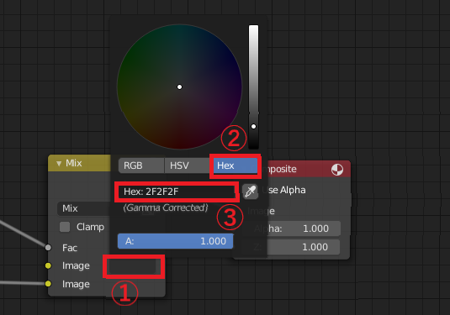Click the Composite node sphere icon
The width and height of the screenshot is (450, 315).
pos(337,170)
